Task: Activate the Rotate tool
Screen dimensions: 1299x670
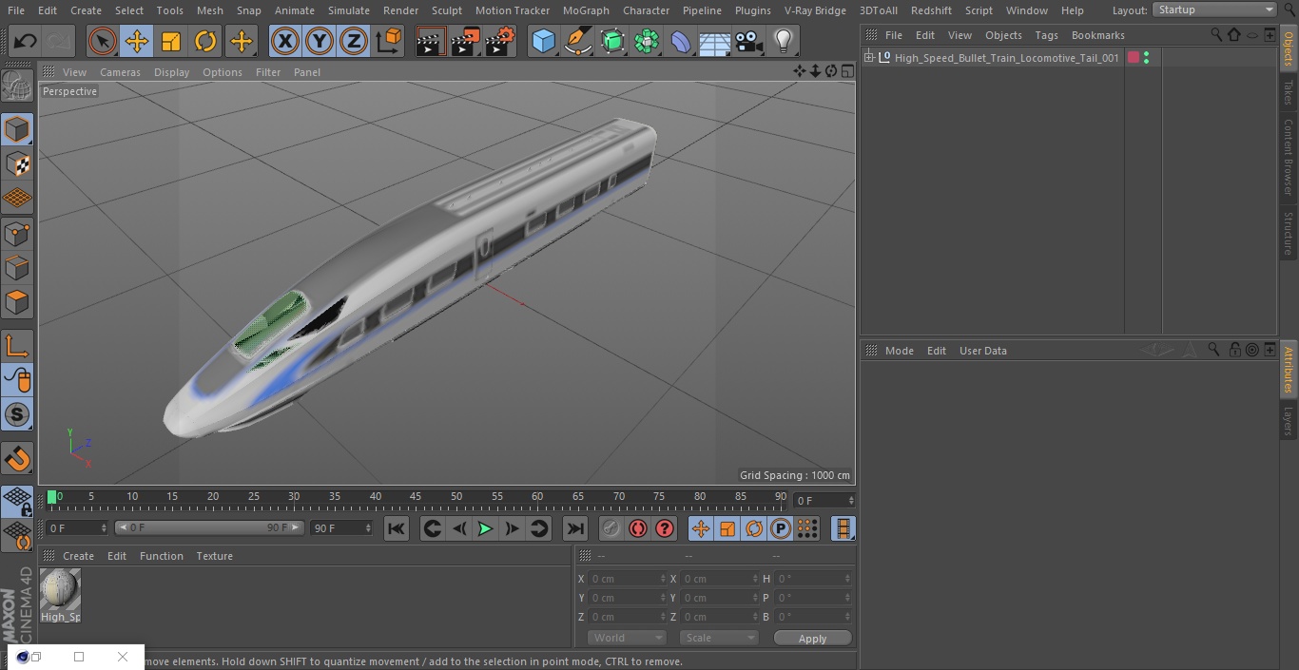Action: pos(205,41)
